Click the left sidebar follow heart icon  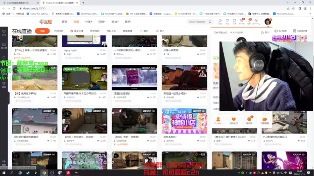tap(4, 33)
